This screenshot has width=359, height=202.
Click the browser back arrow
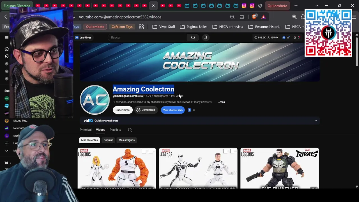coord(6,17)
